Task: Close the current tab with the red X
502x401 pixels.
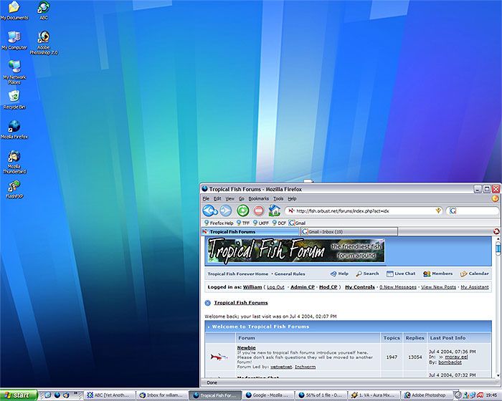Action: pos(496,231)
